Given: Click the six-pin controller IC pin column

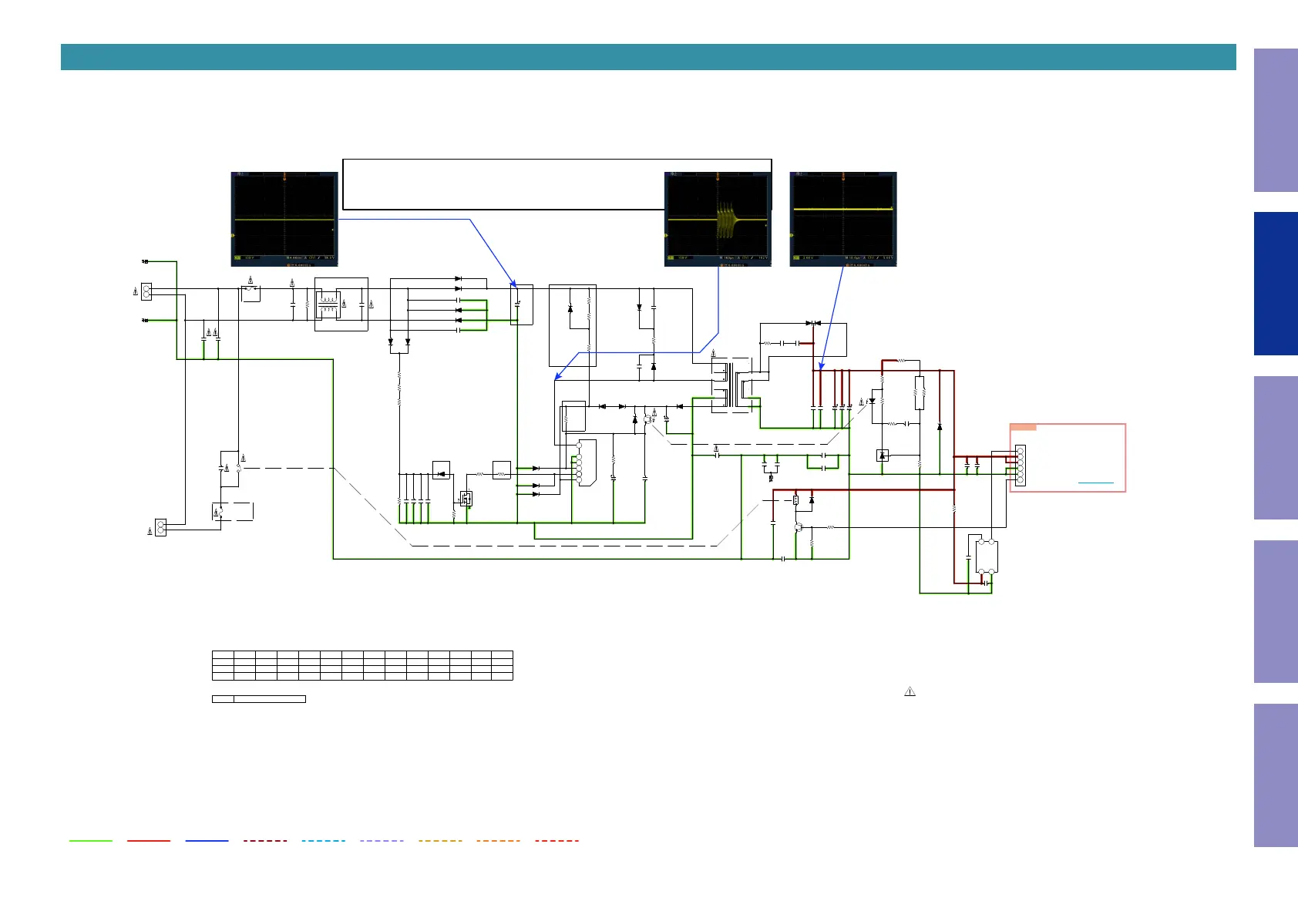Looking at the screenshot, I should 579,462.
